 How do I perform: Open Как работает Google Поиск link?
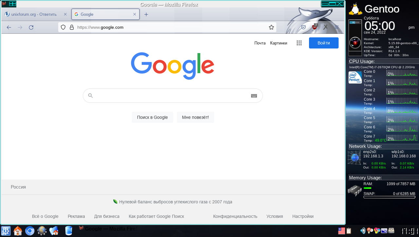[156, 216]
